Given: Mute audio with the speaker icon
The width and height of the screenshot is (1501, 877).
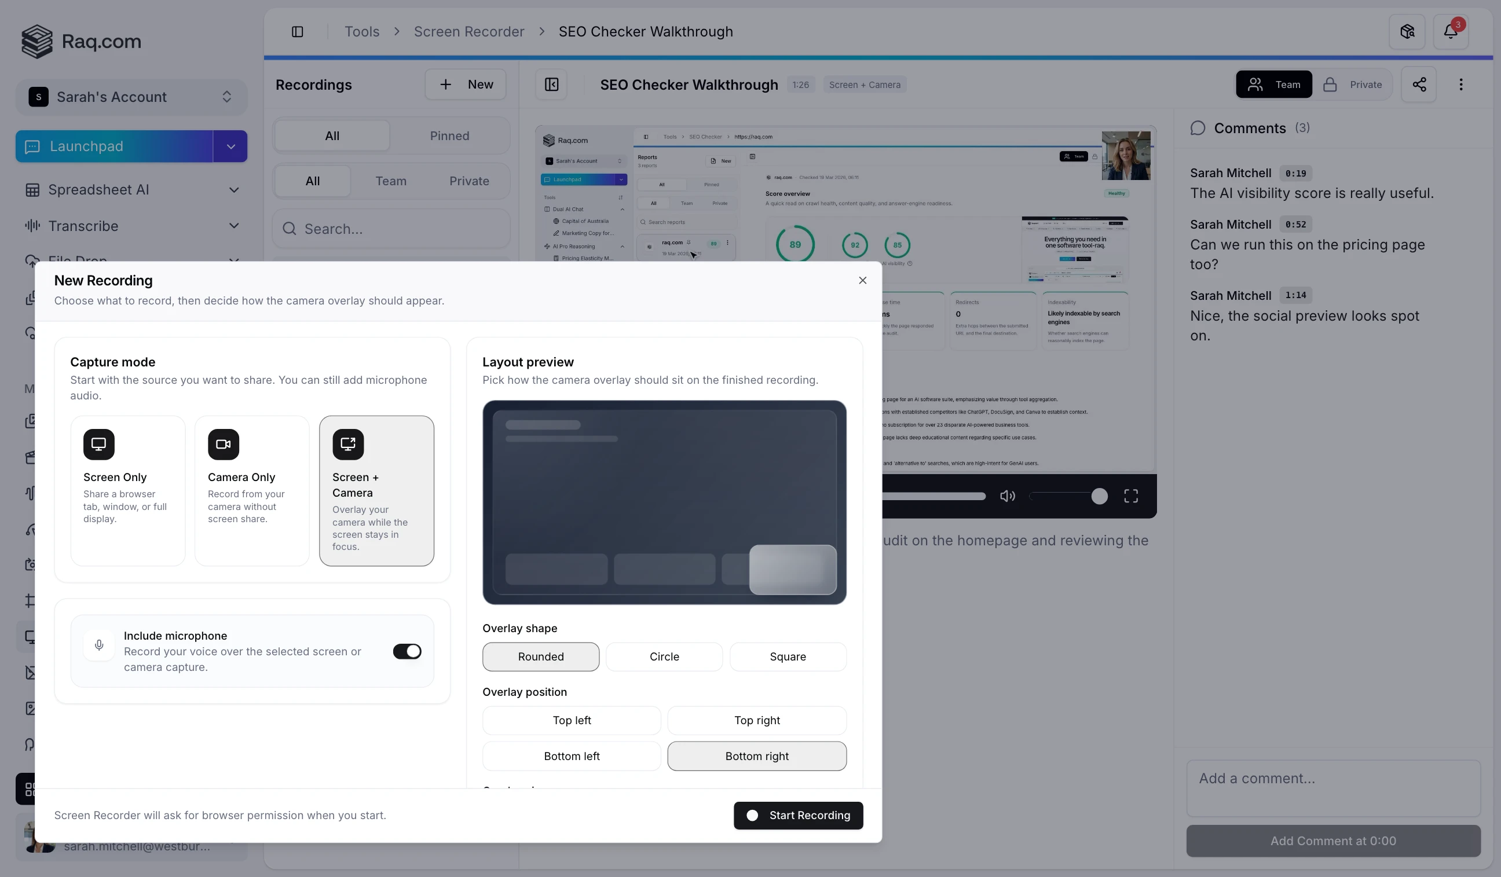Looking at the screenshot, I should coord(1008,496).
